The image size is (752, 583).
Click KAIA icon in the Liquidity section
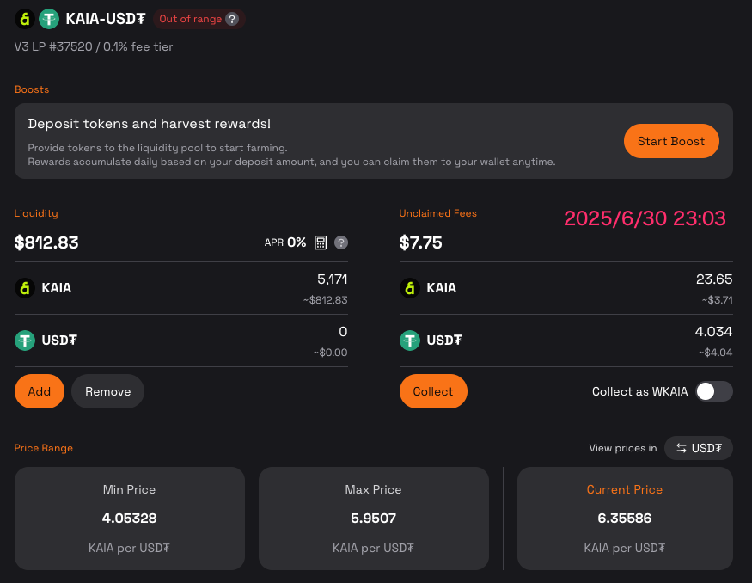pyautogui.click(x=24, y=288)
